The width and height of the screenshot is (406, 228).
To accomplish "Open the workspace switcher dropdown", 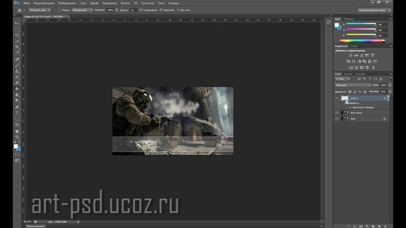I will tap(374, 10).
